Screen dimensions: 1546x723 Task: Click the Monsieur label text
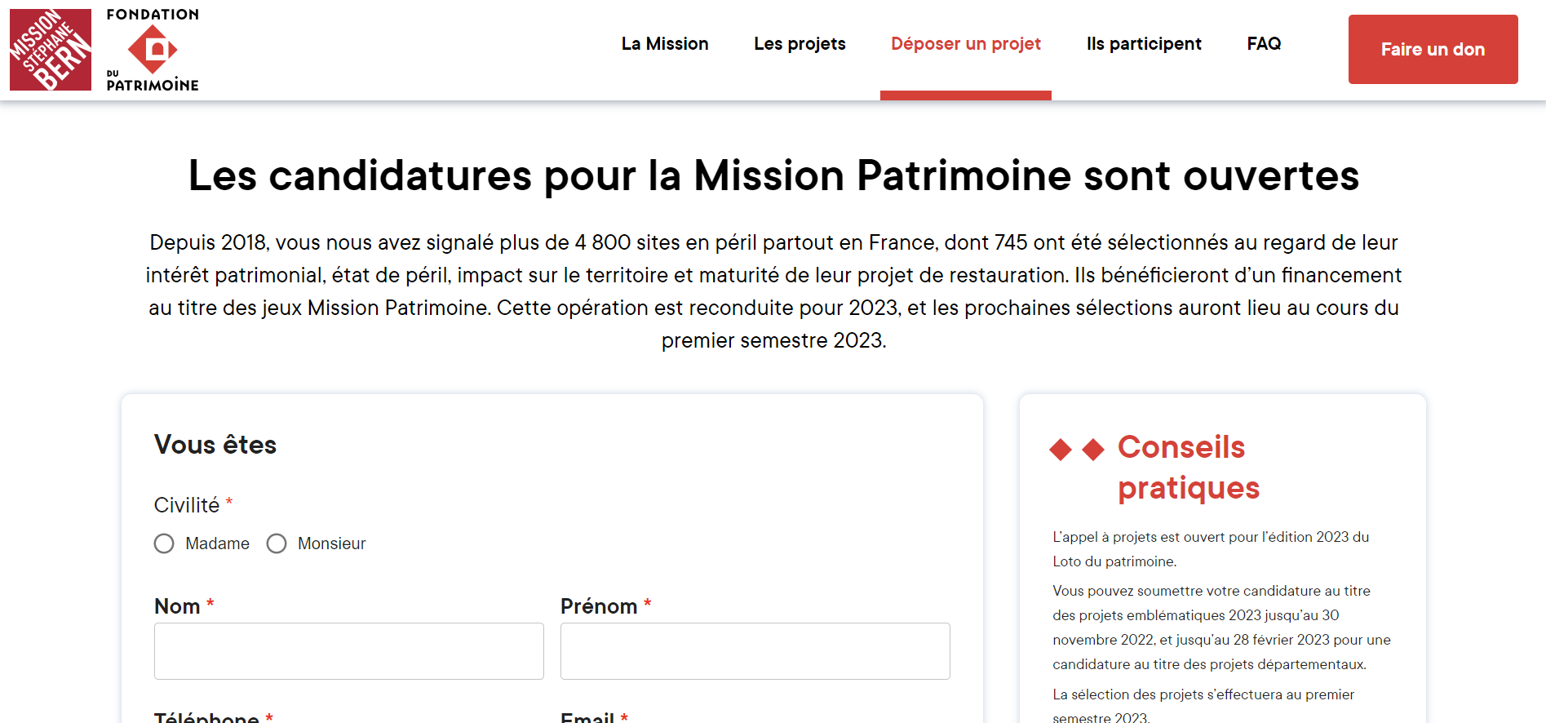coord(331,543)
